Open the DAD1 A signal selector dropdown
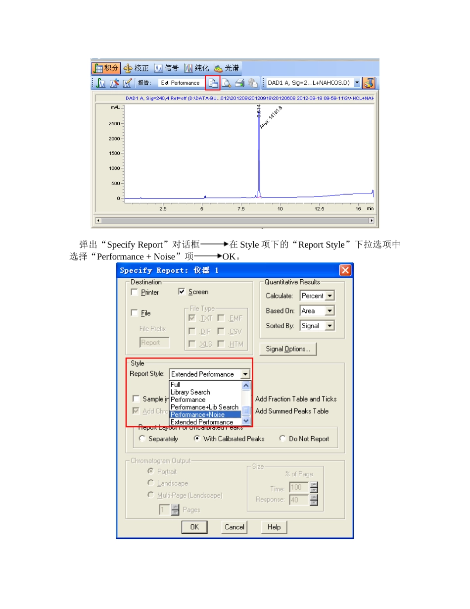The height and width of the screenshot is (609, 470). (x=357, y=83)
